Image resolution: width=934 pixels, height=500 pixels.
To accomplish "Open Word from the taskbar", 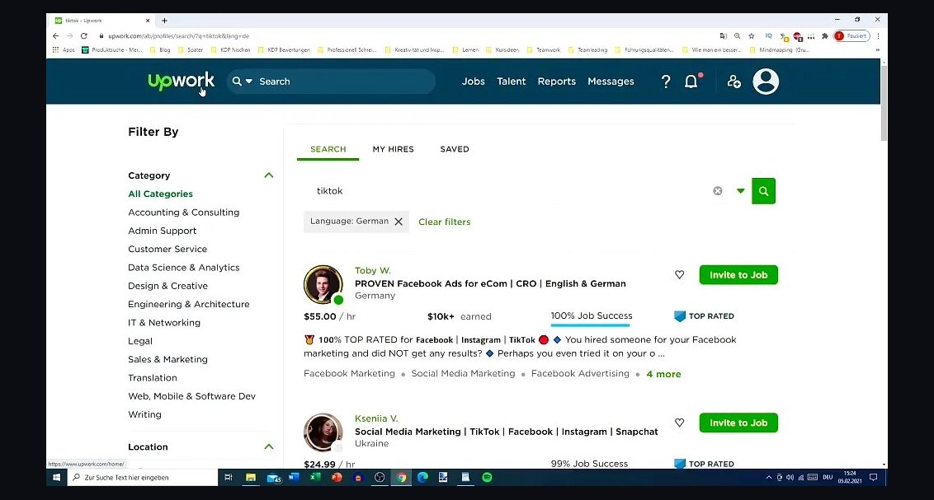I will click(294, 478).
